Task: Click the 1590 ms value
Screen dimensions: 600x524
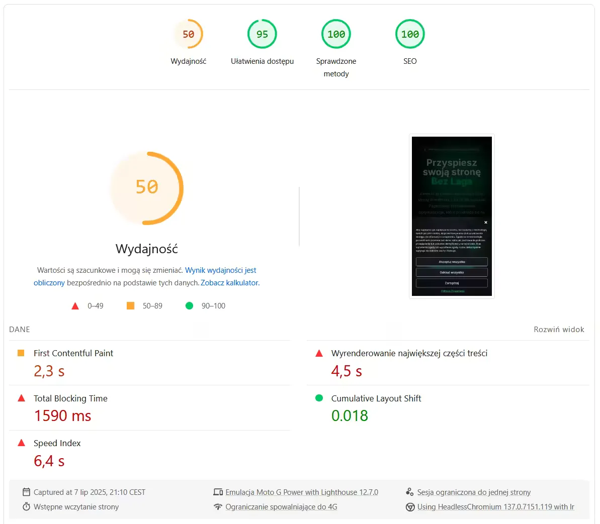Action: [63, 415]
